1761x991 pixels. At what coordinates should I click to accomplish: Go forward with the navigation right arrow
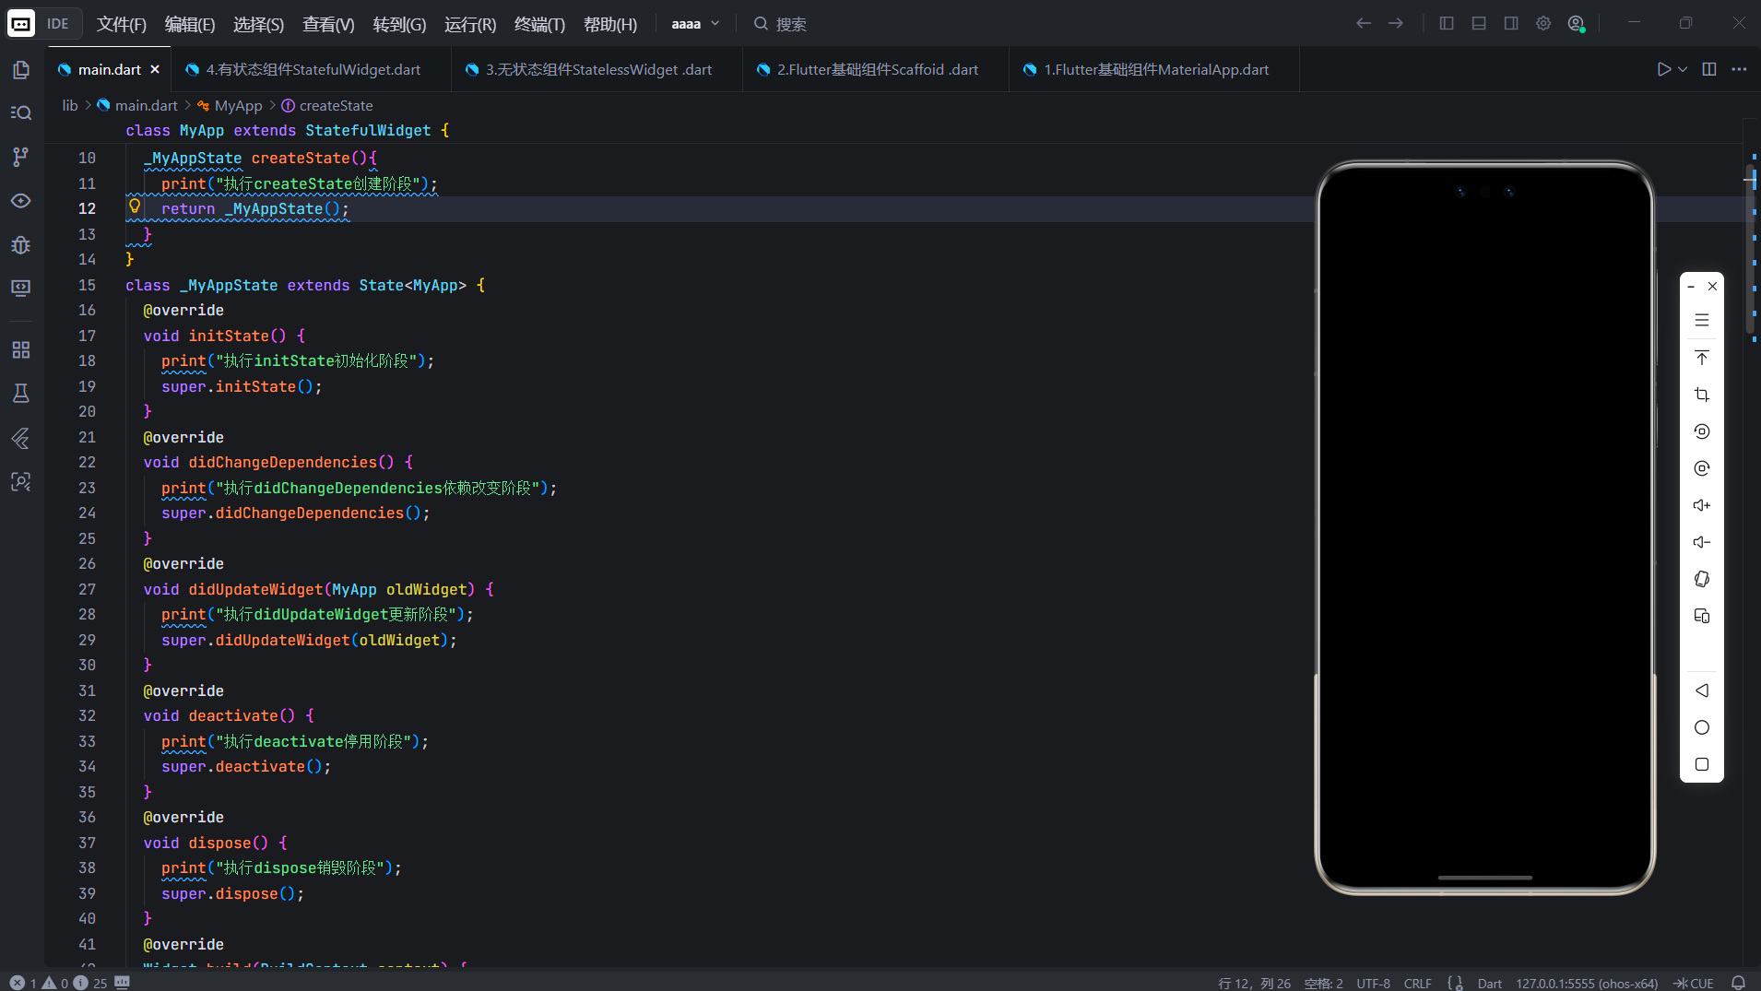click(x=1396, y=24)
